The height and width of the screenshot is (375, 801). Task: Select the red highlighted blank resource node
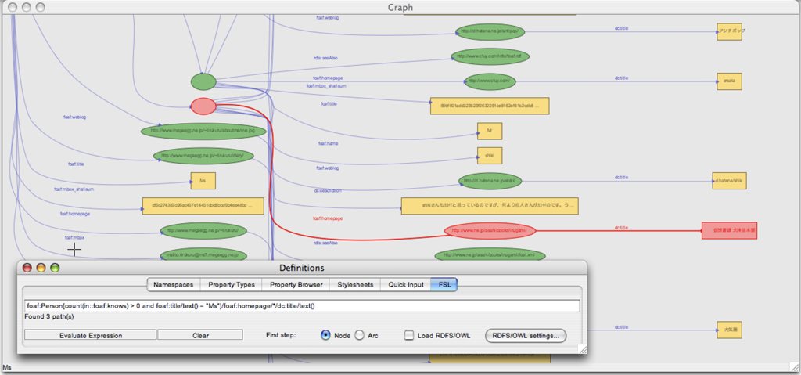pos(203,106)
